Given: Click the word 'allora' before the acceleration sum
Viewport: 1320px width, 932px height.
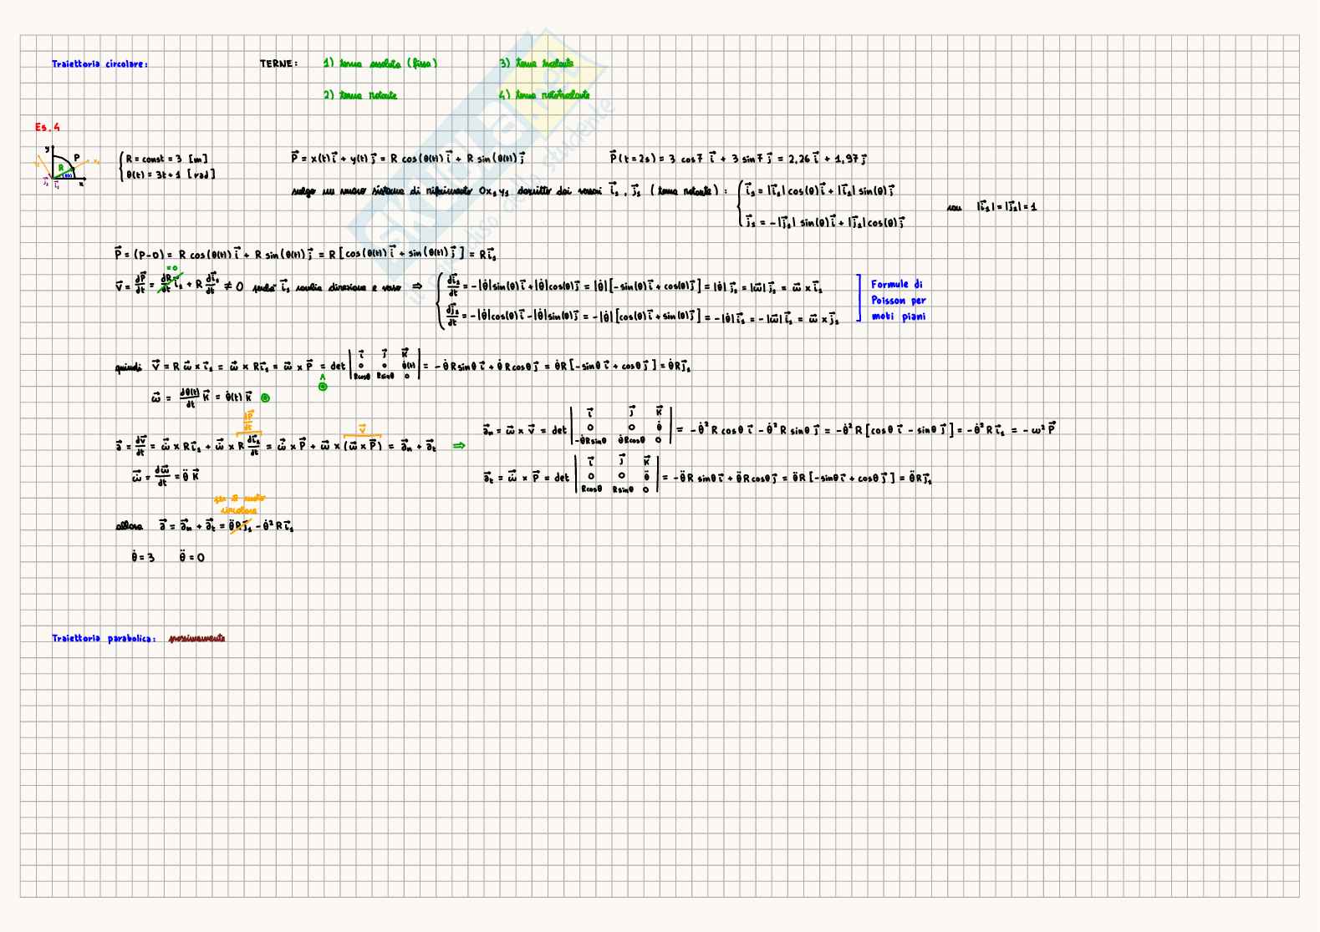Looking at the screenshot, I should pos(129,527).
